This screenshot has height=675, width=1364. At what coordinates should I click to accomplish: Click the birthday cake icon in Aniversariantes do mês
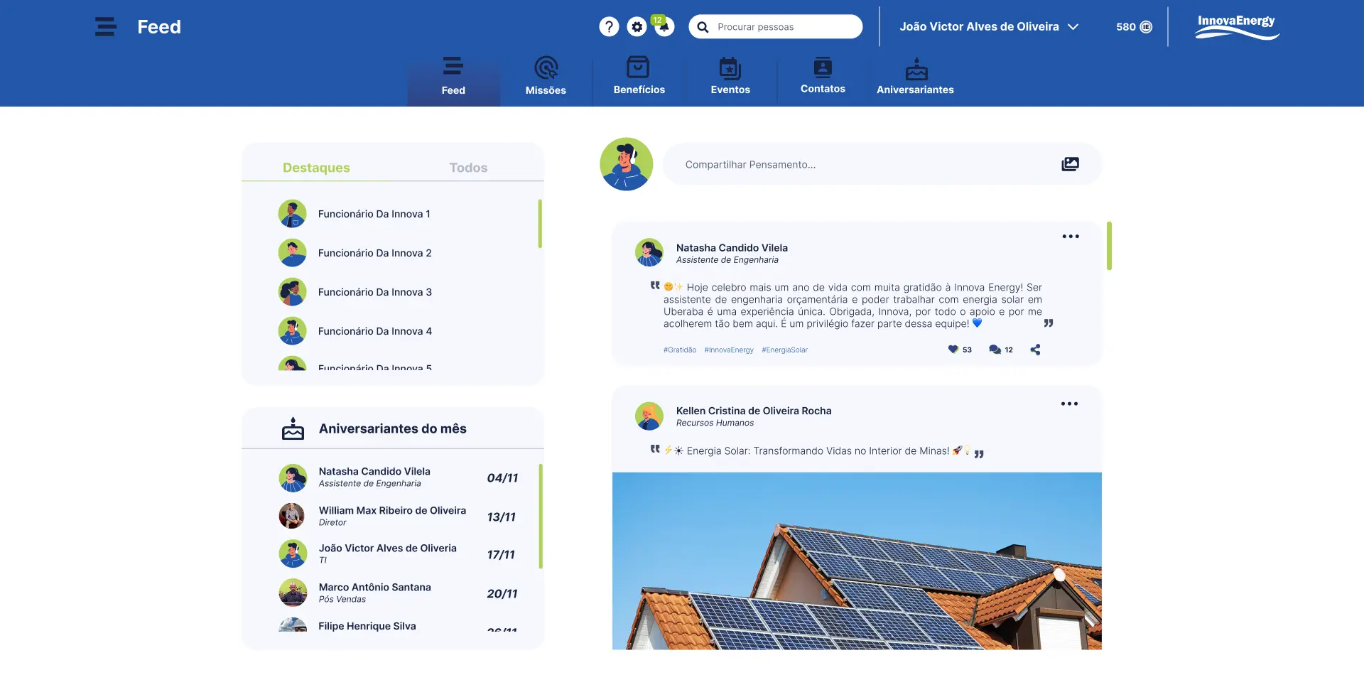click(293, 428)
